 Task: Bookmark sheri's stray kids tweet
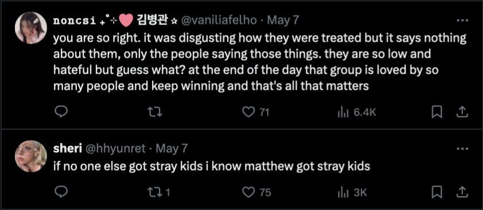pyautogui.click(x=436, y=192)
